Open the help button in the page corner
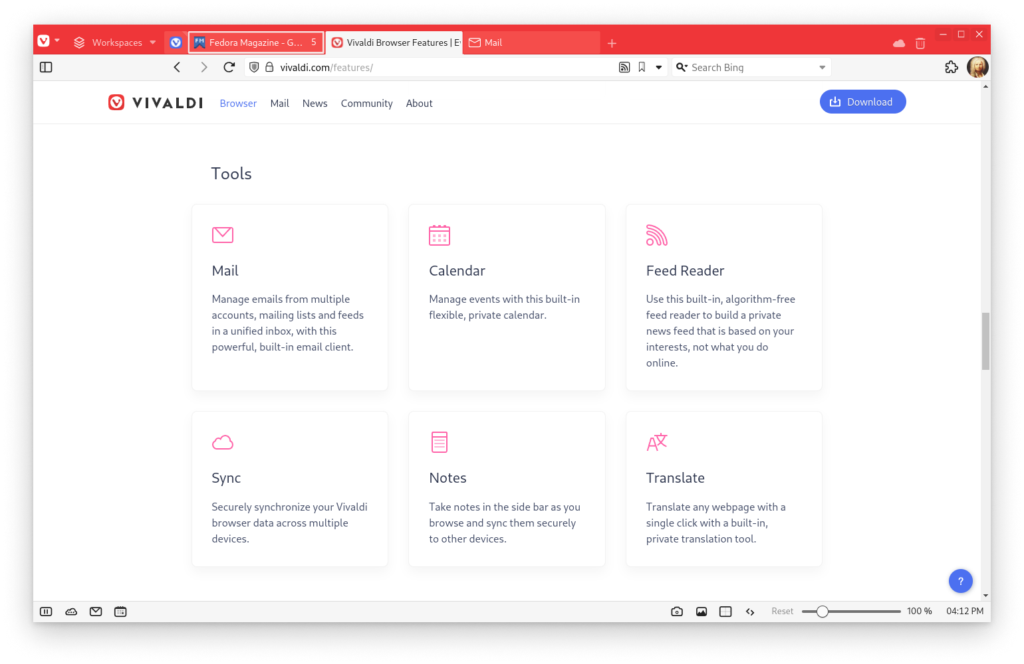This screenshot has width=1024, height=664. 960,581
